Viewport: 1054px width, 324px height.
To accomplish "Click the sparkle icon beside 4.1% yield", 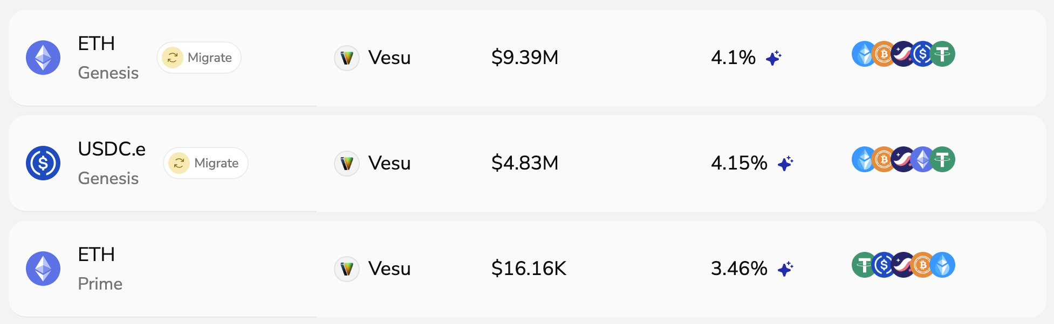I will click(774, 58).
